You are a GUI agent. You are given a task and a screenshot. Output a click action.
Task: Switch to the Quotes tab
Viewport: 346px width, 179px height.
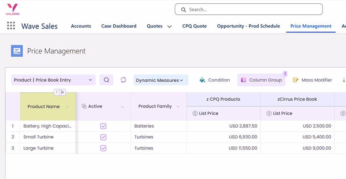pos(154,26)
